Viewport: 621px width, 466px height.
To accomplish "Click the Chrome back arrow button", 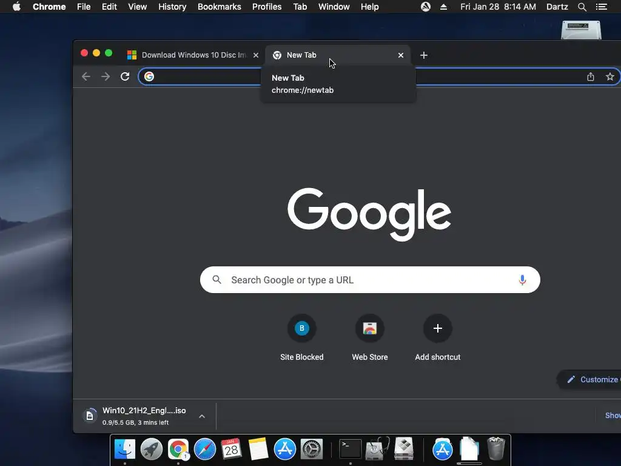I will (x=86, y=76).
